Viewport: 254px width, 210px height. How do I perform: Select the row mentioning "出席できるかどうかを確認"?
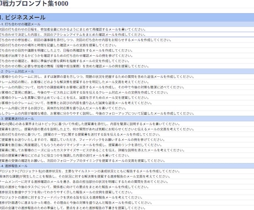[x=127, y=56]
